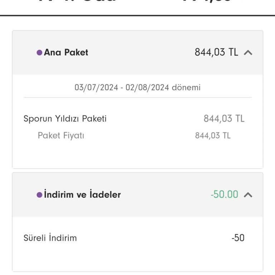
Task: Click the purple bullet beside İndirim ve İadeler
Action: coord(39,195)
